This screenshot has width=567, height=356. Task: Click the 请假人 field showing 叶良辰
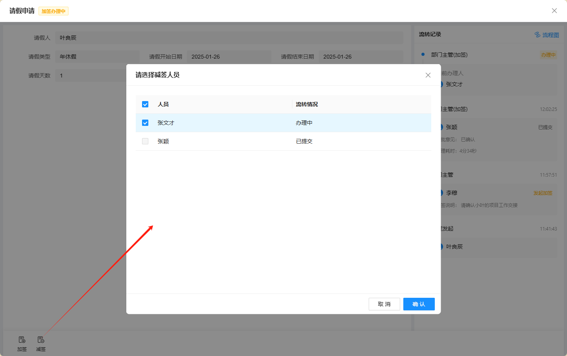pyautogui.click(x=229, y=38)
